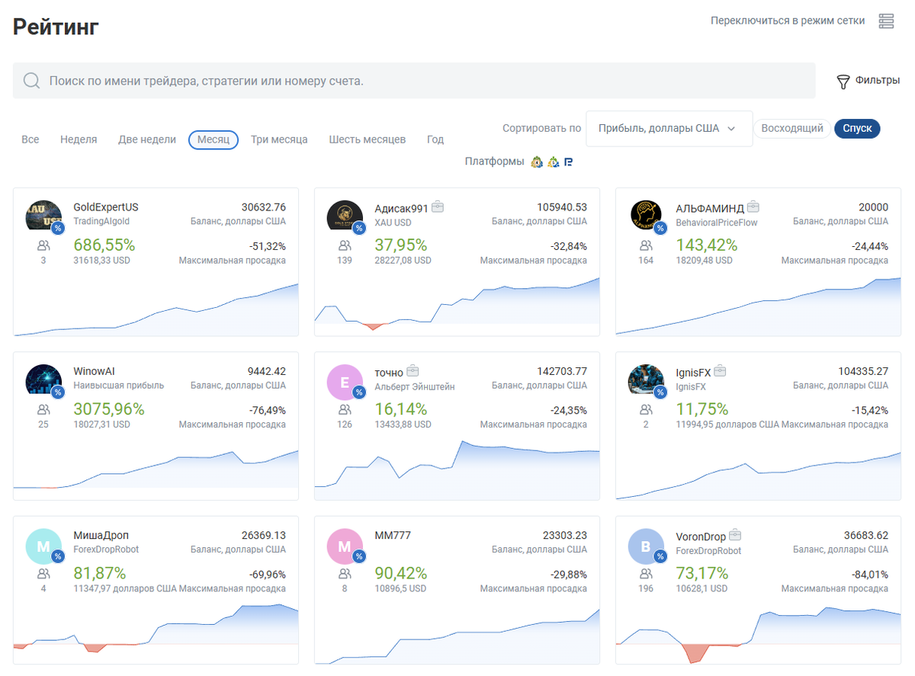Click subscribers icon on МишаДроп card
The height and width of the screenshot is (676, 915).
(43, 574)
